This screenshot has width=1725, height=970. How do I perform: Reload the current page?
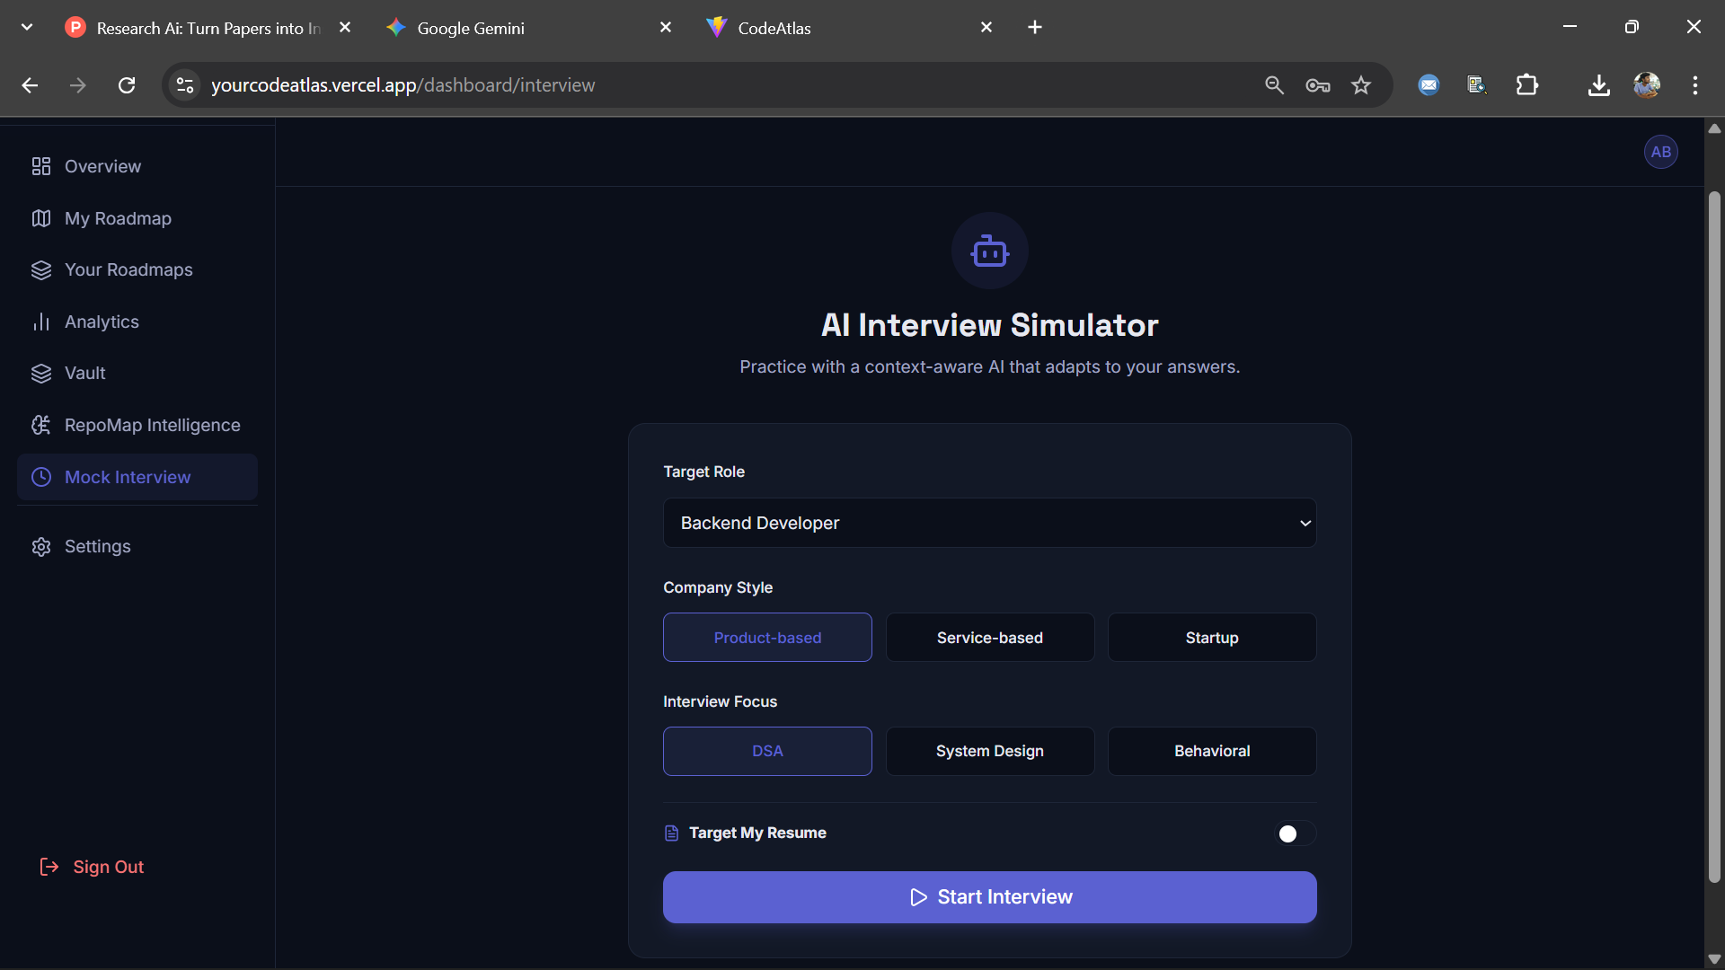coord(127,85)
